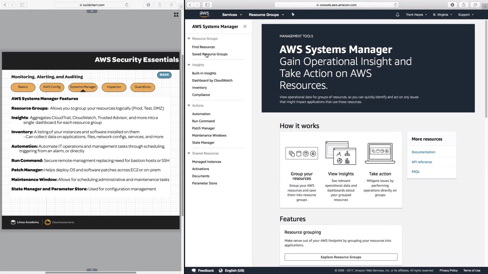Open Find Resources in AWS sidebar
This screenshot has width=488, height=274.
point(203,47)
